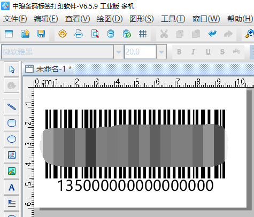Select the ellipse drawing tool
Screen dimensions: 254x217
pos(12,139)
